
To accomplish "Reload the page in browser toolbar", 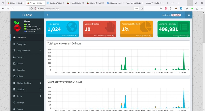I will pos(13,9).
